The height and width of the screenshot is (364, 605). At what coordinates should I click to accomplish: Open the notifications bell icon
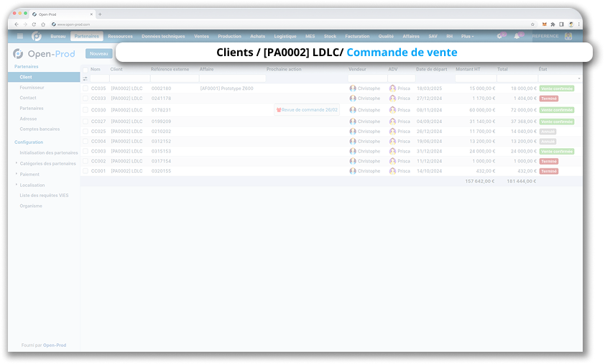[517, 36]
